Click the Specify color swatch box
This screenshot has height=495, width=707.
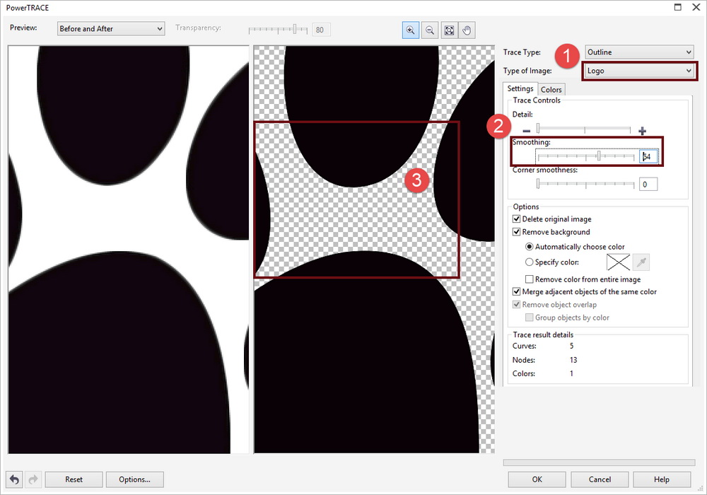click(618, 262)
